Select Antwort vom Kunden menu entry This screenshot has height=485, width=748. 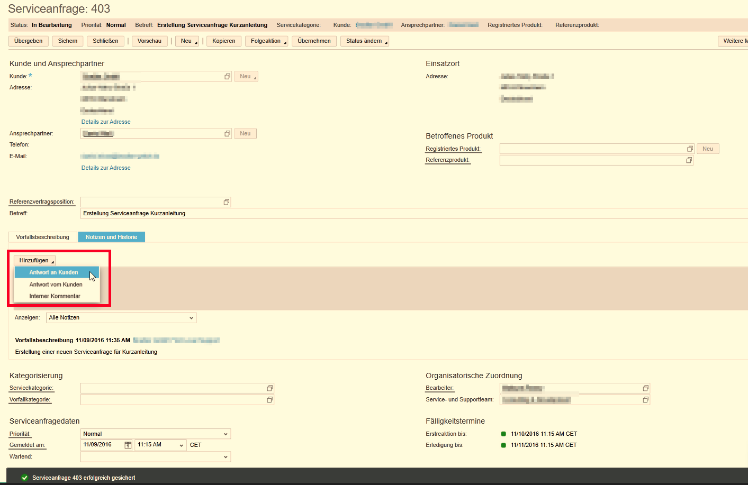(56, 285)
